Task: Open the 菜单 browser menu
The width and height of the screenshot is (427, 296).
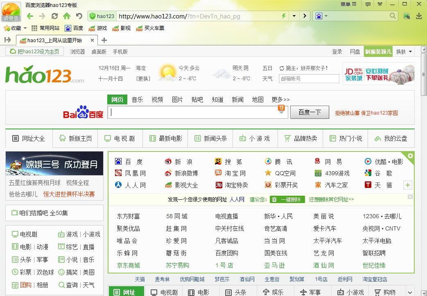Action: pos(348,4)
